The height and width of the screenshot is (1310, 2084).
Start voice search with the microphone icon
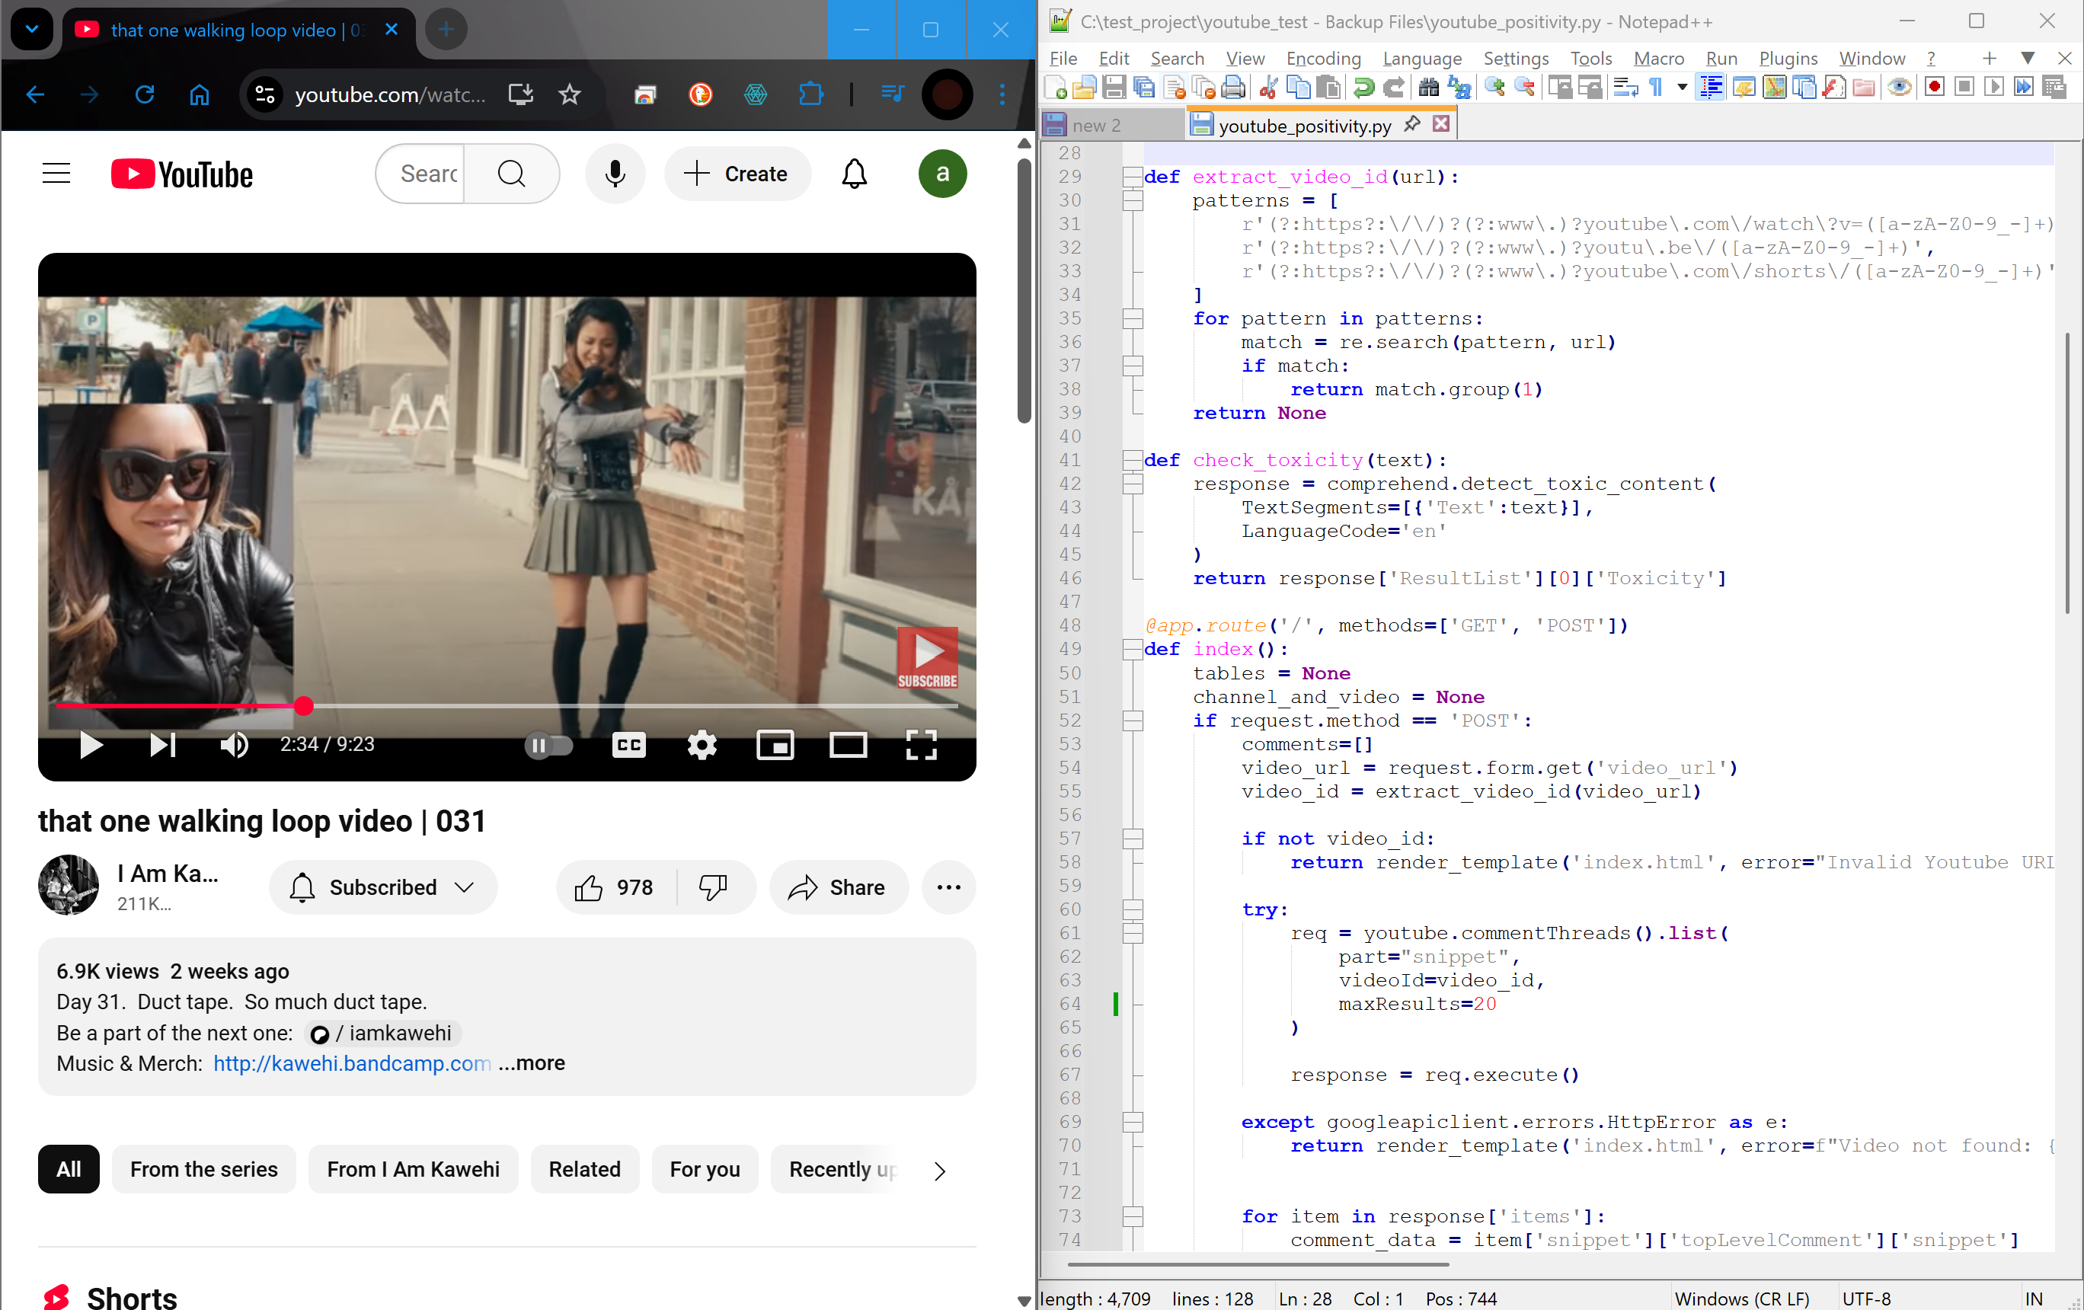click(615, 174)
